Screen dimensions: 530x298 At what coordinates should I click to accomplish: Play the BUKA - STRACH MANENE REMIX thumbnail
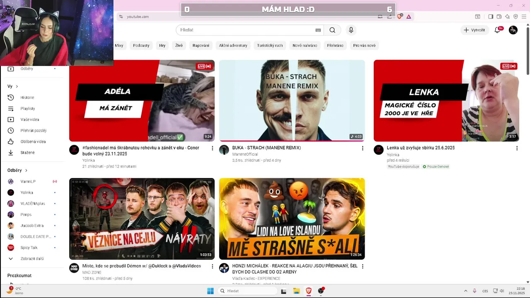click(292, 101)
